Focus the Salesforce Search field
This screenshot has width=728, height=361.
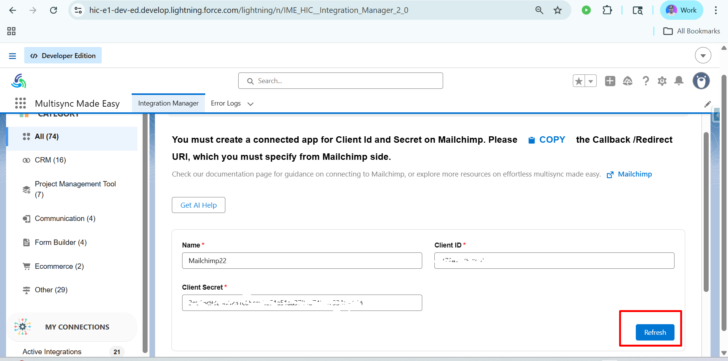click(341, 81)
